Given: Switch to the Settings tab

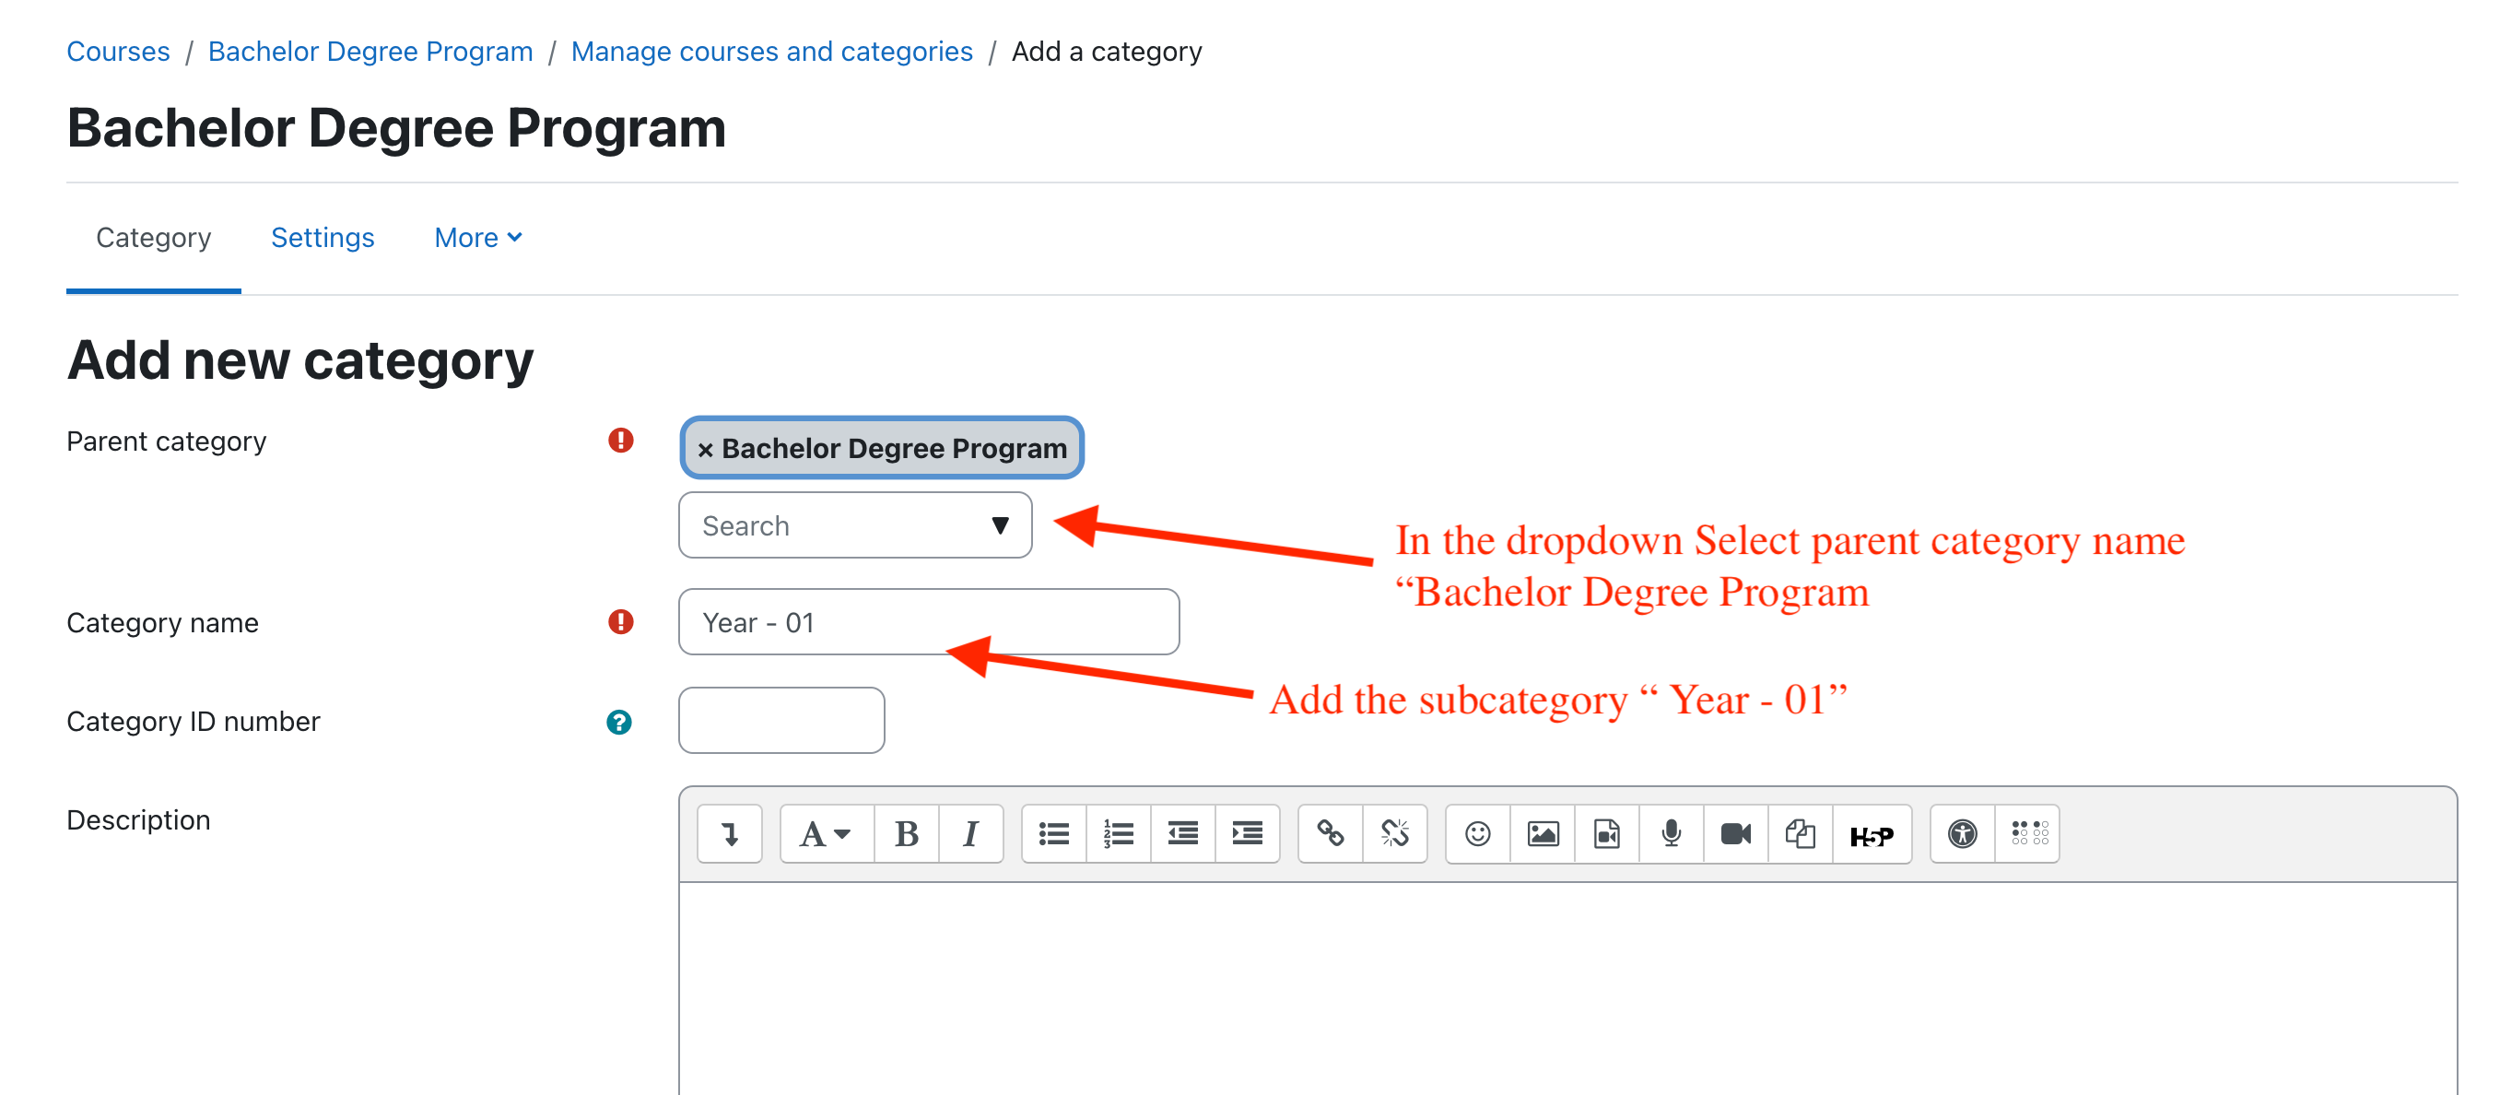Looking at the screenshot, I should point(323,238).
